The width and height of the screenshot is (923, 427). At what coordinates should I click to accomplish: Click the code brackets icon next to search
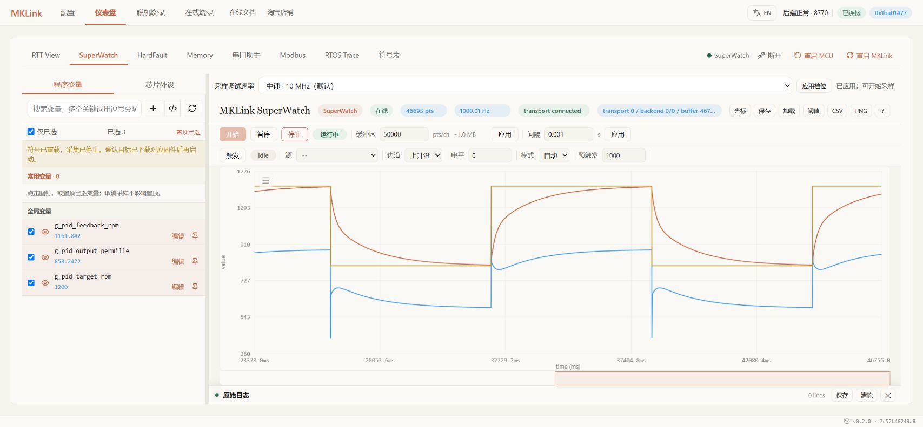click(x=172, y=109)
